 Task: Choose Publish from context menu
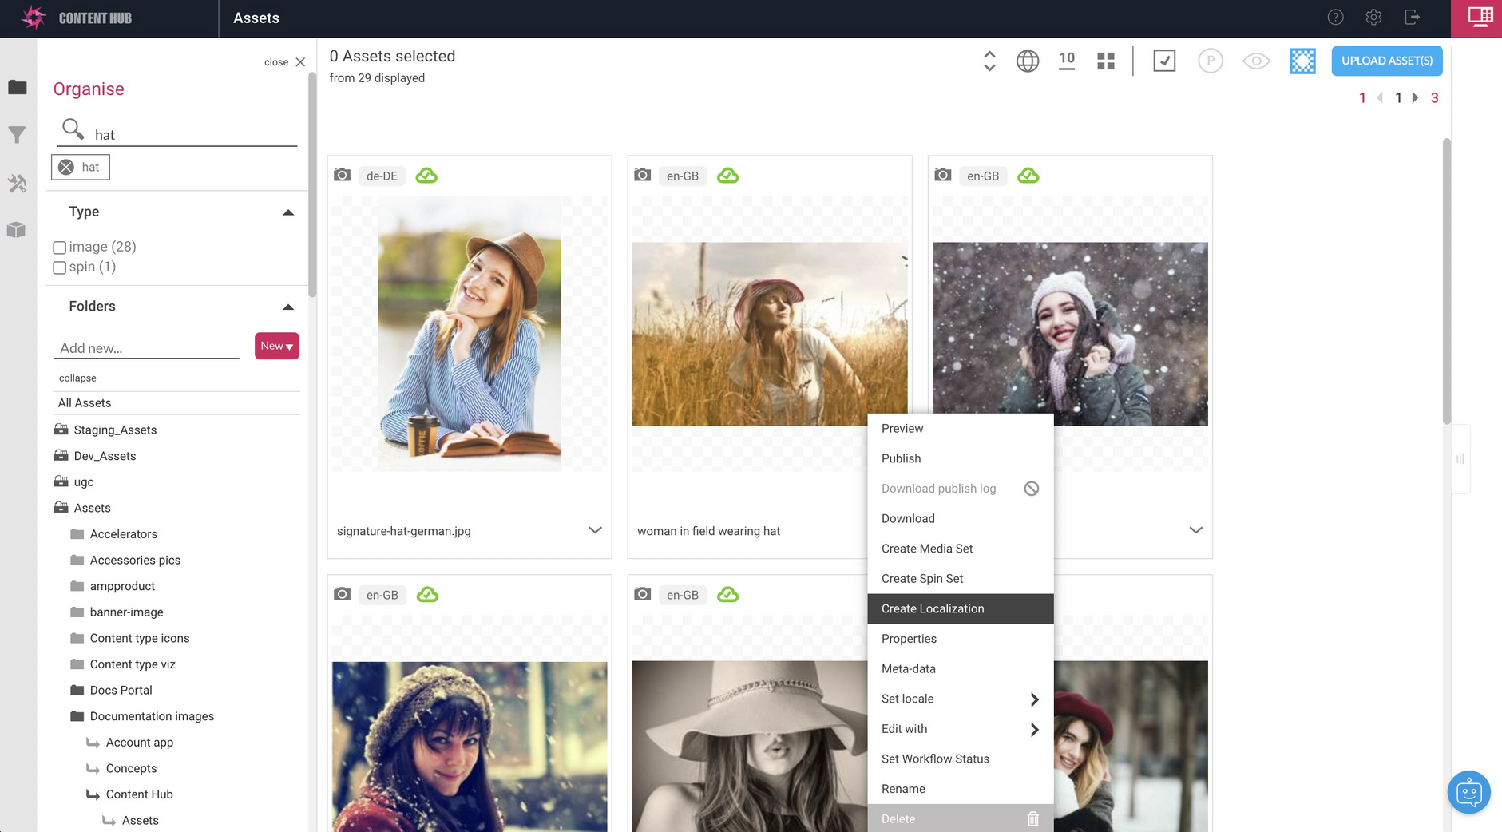click(961, 458)
